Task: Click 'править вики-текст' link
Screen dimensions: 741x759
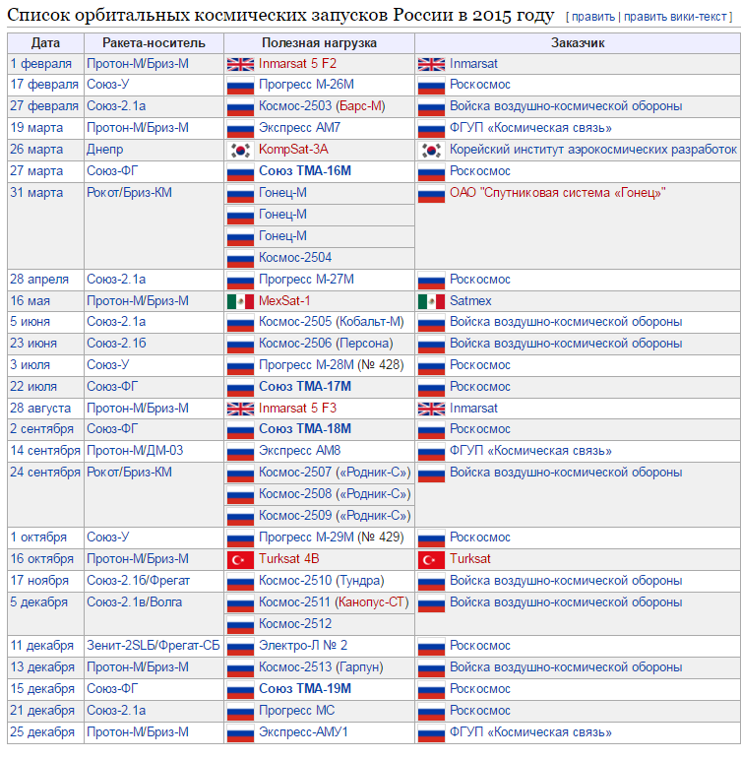Action: pyautogui.click(x=675, y=17)
